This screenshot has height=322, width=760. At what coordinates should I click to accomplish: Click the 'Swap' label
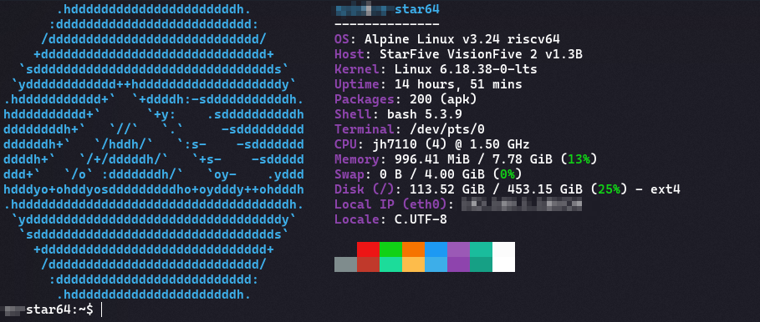349,174
